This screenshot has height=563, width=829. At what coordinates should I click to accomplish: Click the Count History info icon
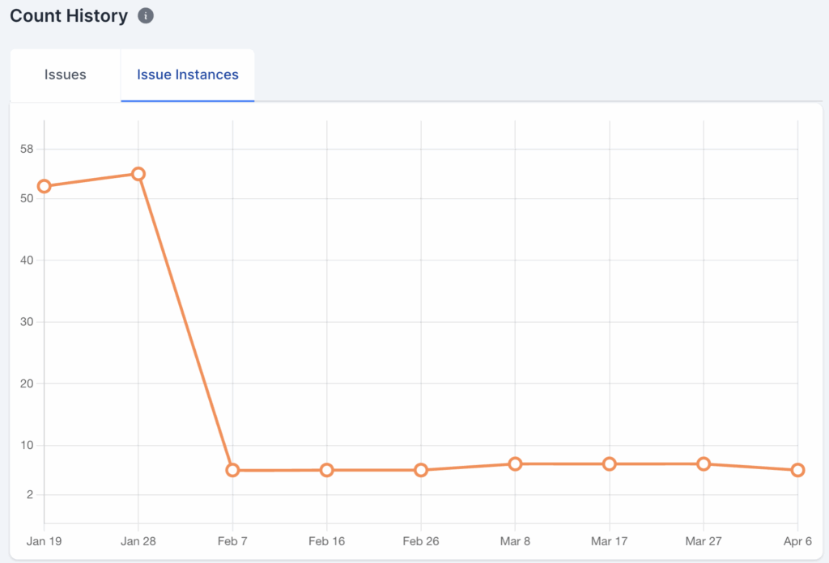coord(146,16)
